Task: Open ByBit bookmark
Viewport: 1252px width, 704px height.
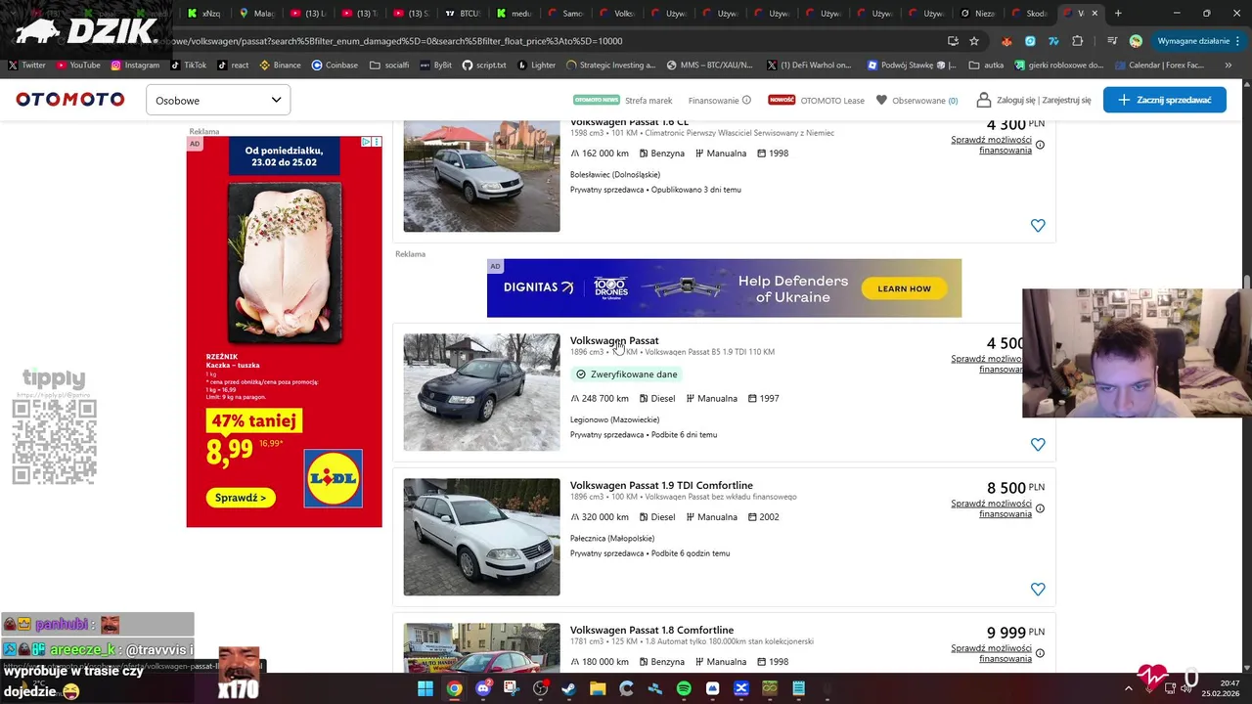Action: [435, 66]
